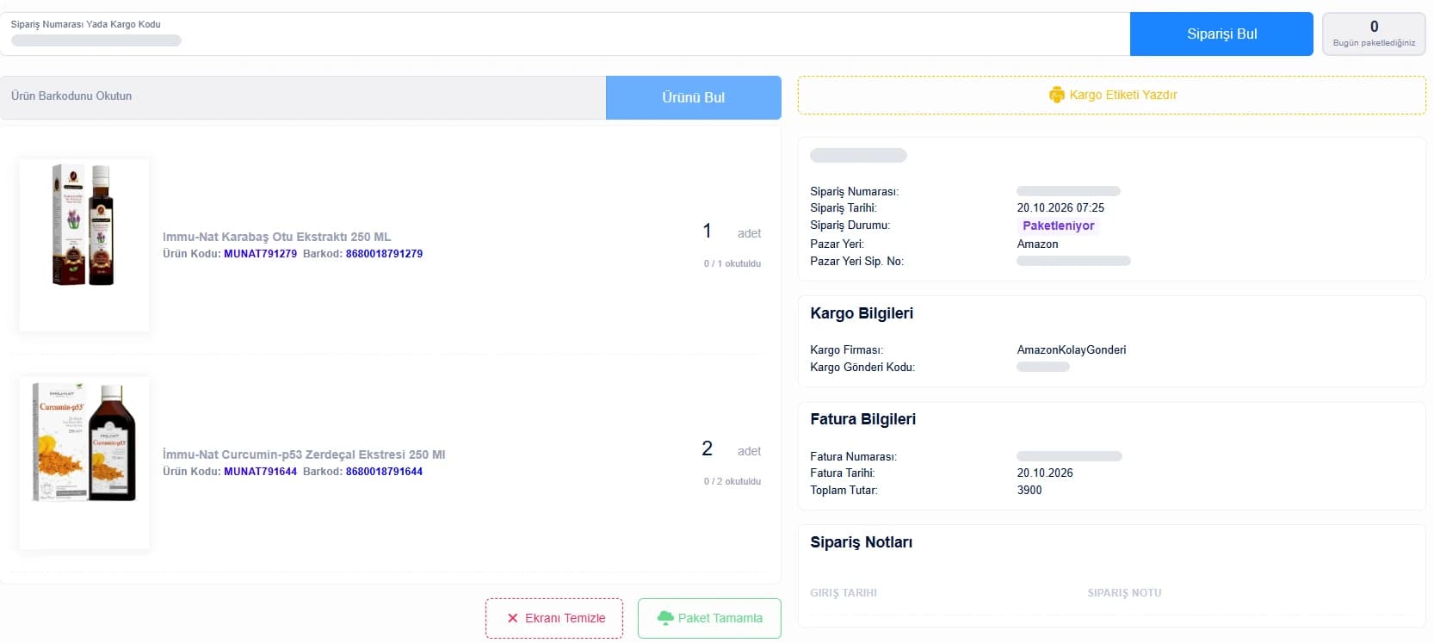Click the Sipariş Notları heading
The height and width of the screenshot is (643, 1434).
pyautogui.click(x=861, y=542)
